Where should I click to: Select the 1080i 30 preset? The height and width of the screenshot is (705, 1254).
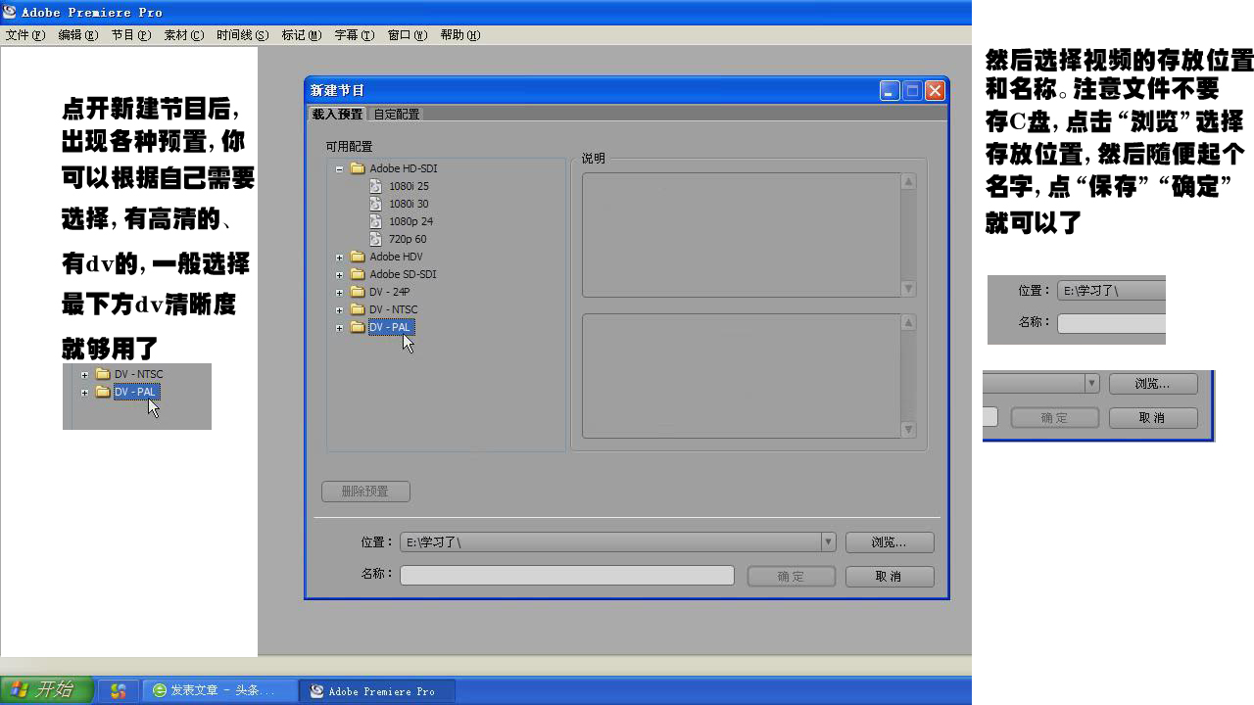tap(409, 204)
